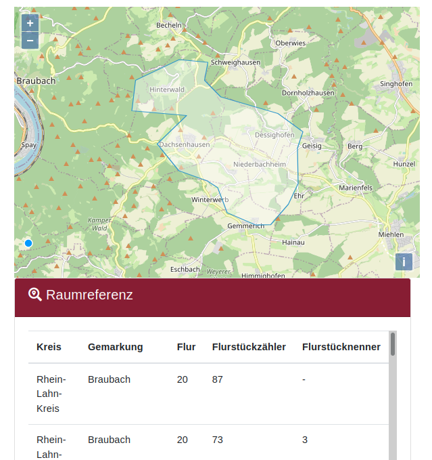Image resolution: width=432 pixels, height=460 pixels.
Task: Click the Kreis column header
Action: coord(49,347)
